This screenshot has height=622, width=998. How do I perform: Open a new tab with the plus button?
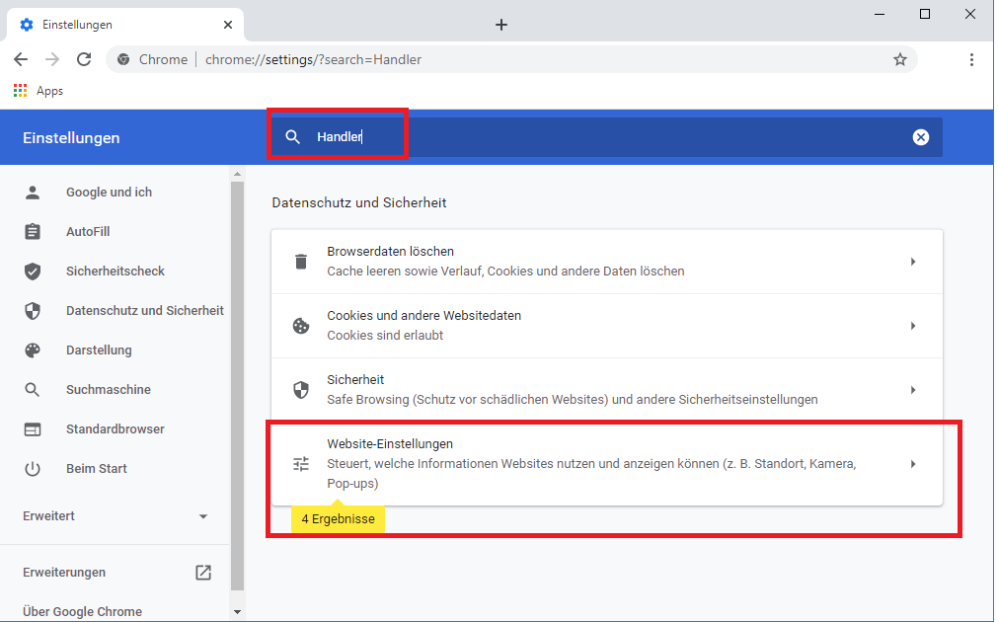point(501,25)
